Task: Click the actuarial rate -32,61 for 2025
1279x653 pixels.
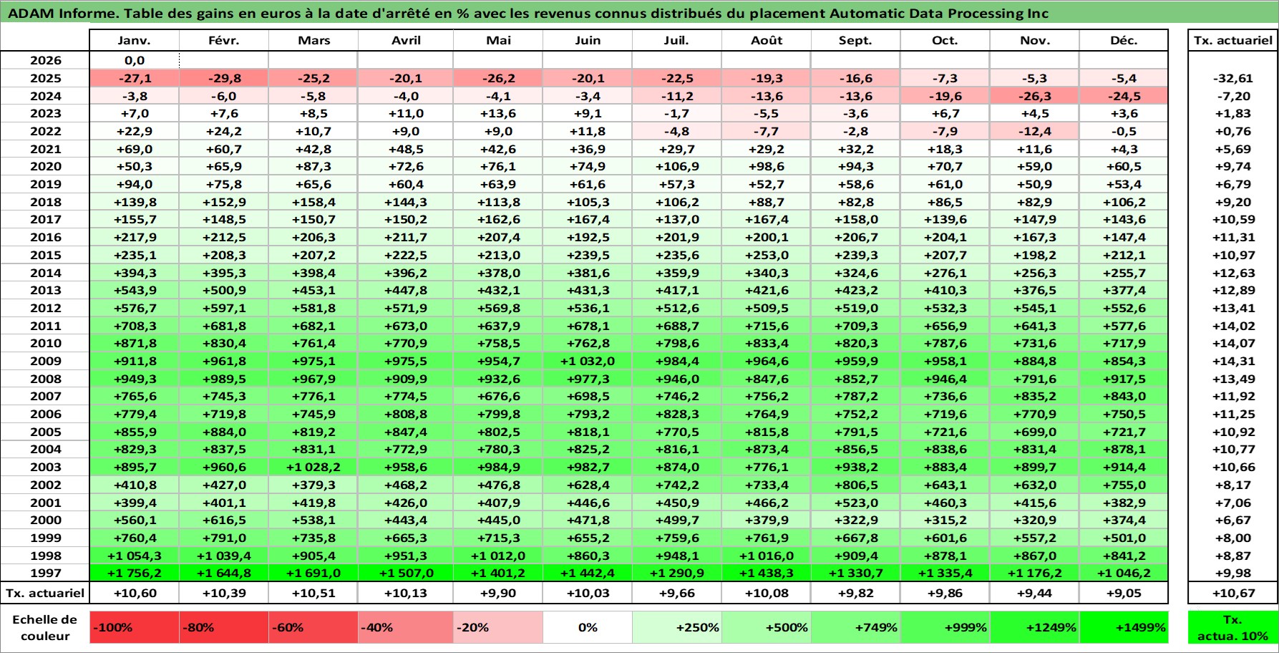Action: (x=1233, y=78)
